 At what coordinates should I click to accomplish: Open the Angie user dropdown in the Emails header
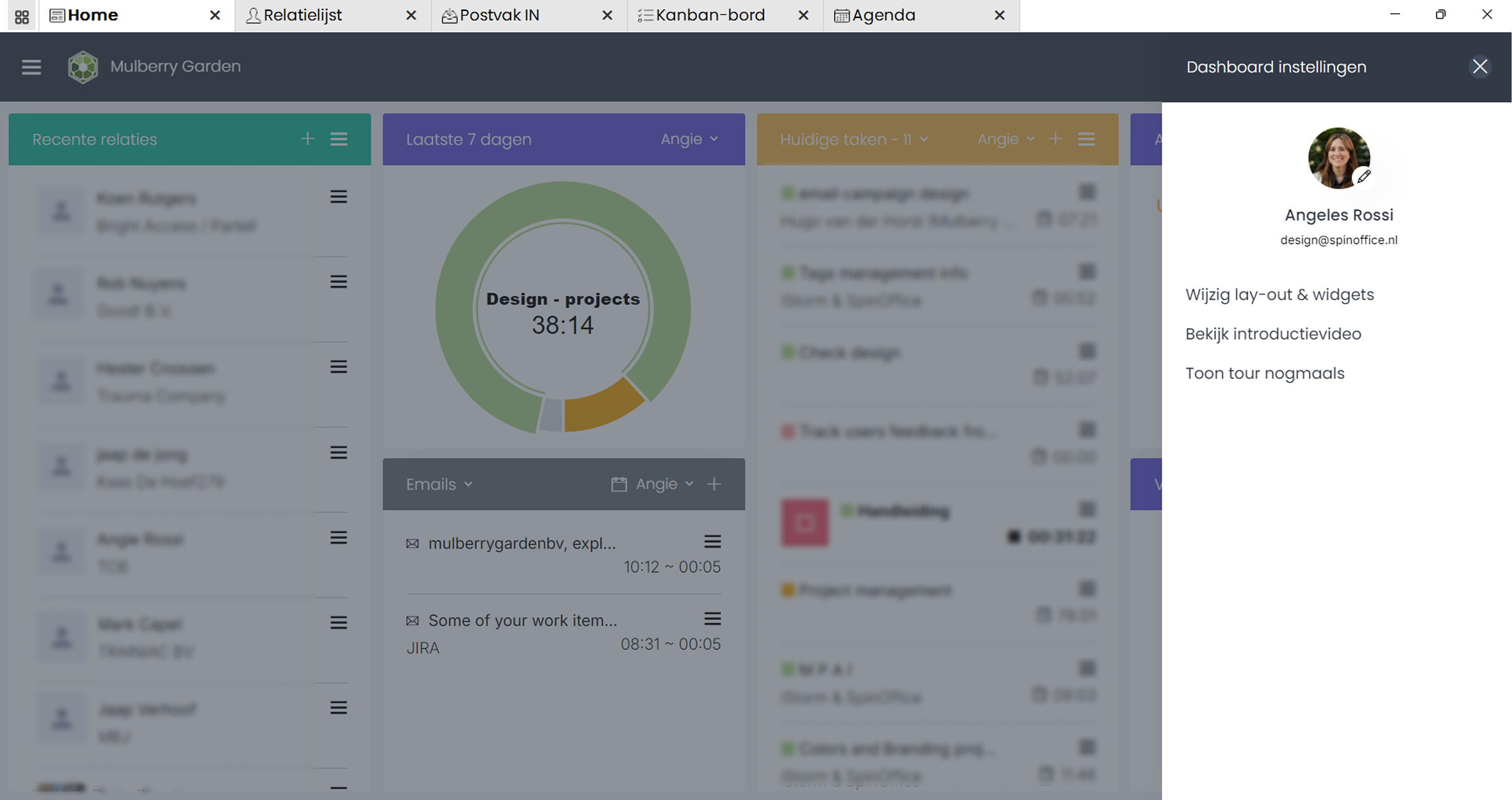click(x=664, y=485)
